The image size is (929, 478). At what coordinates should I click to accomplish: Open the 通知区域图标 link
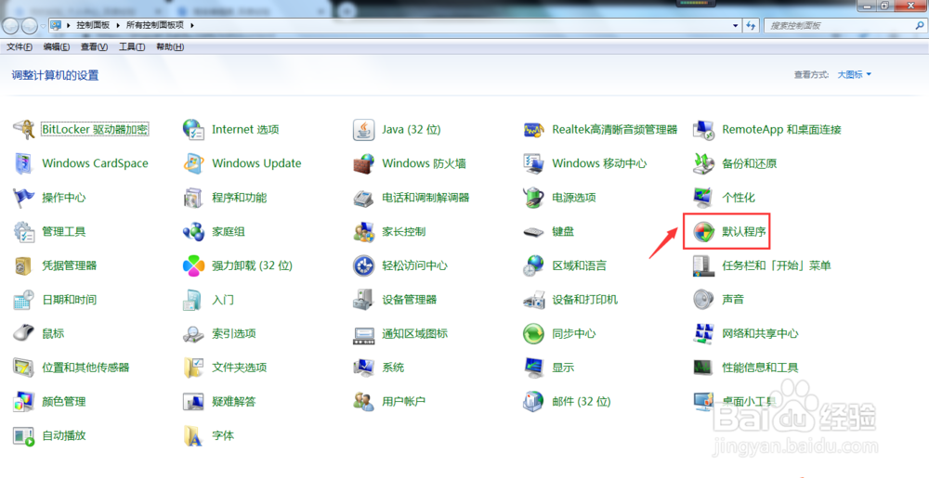[x=414, y=333]
